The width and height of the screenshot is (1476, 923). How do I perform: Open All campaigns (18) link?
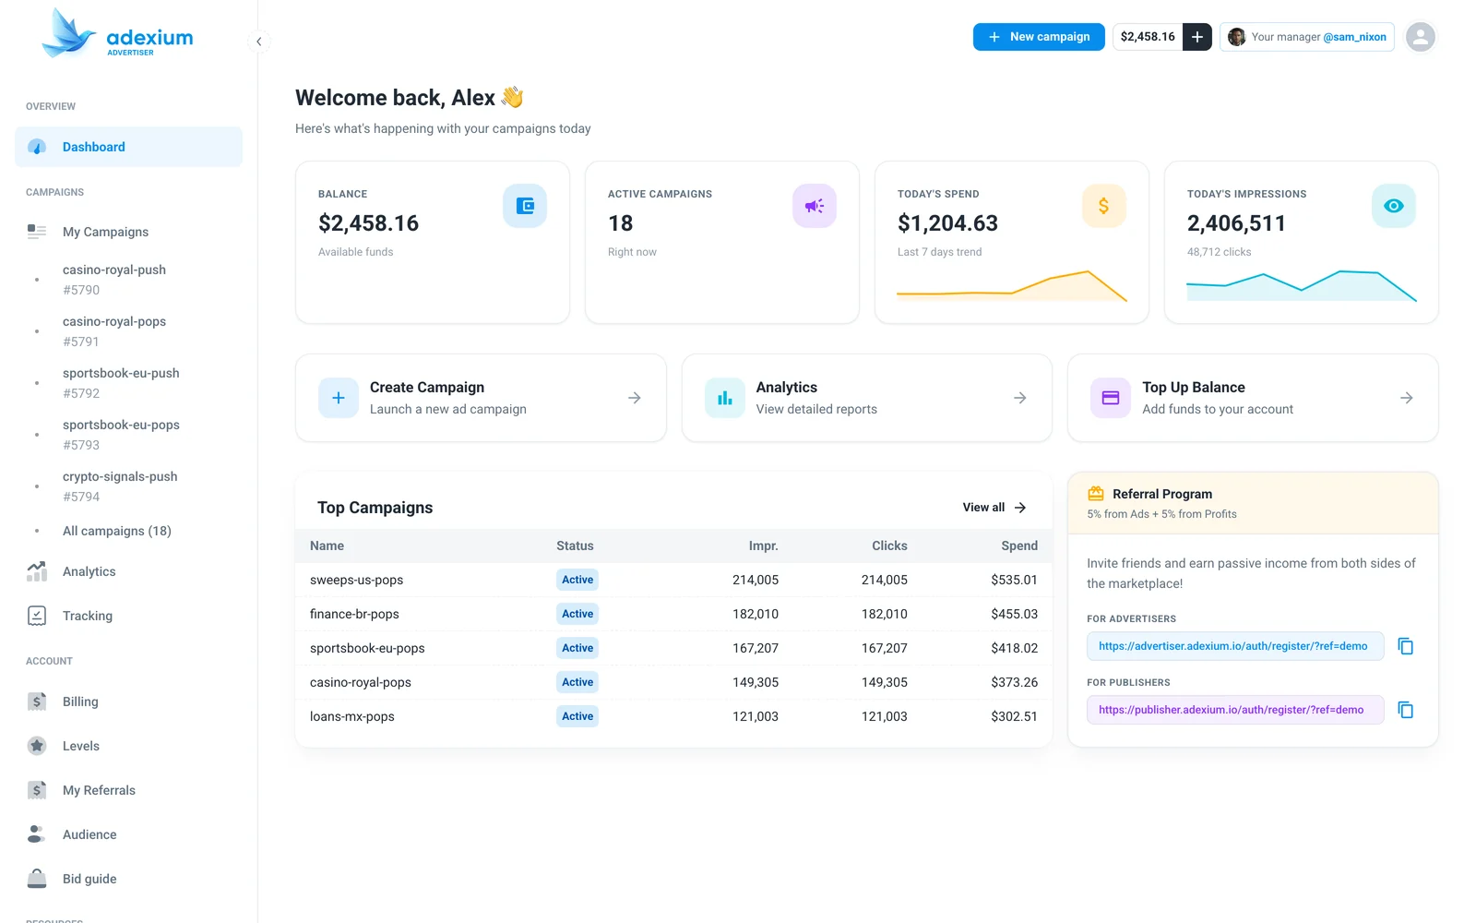(117, 531)
